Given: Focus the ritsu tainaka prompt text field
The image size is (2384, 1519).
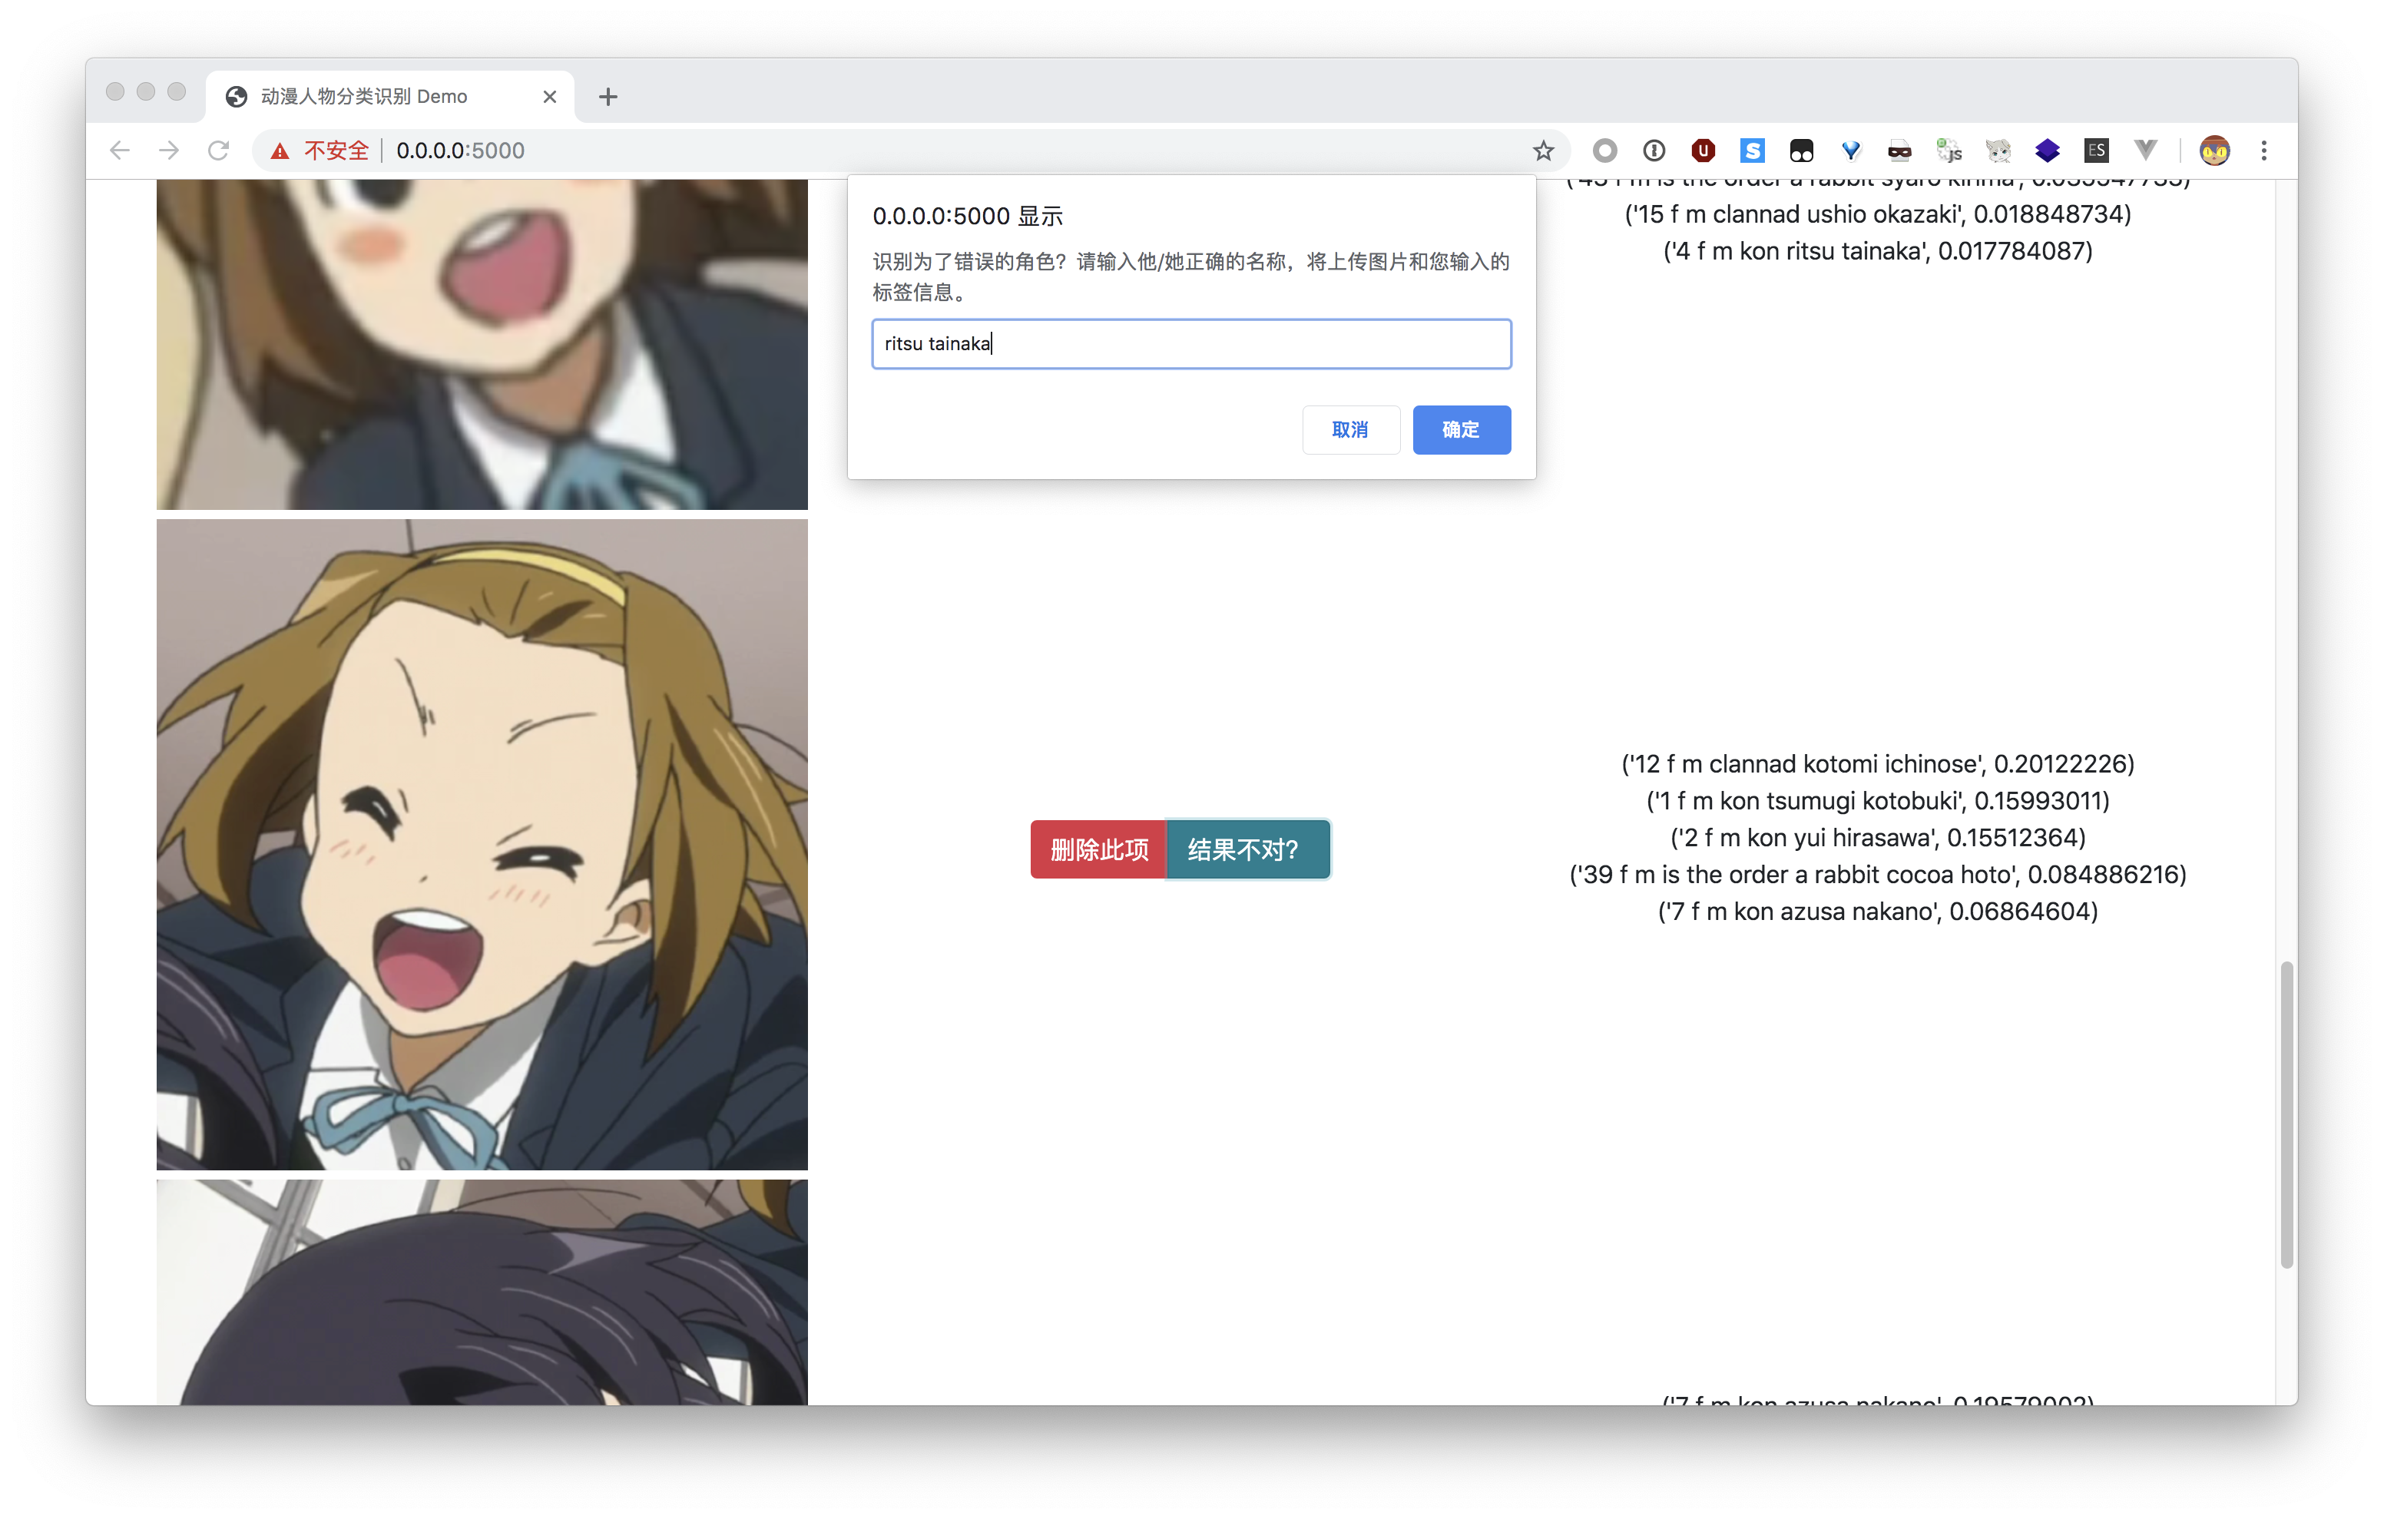Looking at the screenshot, I should [x=1191, y=343].
